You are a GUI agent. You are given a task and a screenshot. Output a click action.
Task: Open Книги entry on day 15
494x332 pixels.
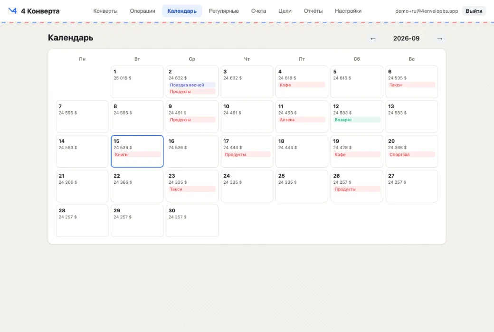click(x=137, y=154)
